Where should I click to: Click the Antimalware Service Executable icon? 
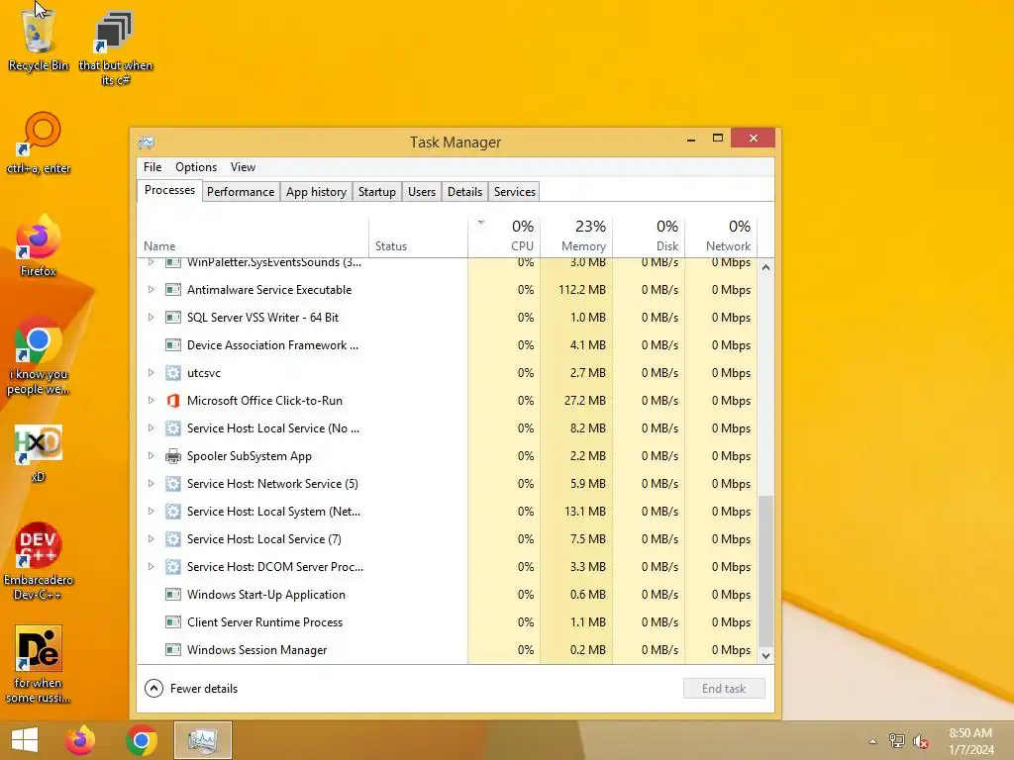pos(172,290)
